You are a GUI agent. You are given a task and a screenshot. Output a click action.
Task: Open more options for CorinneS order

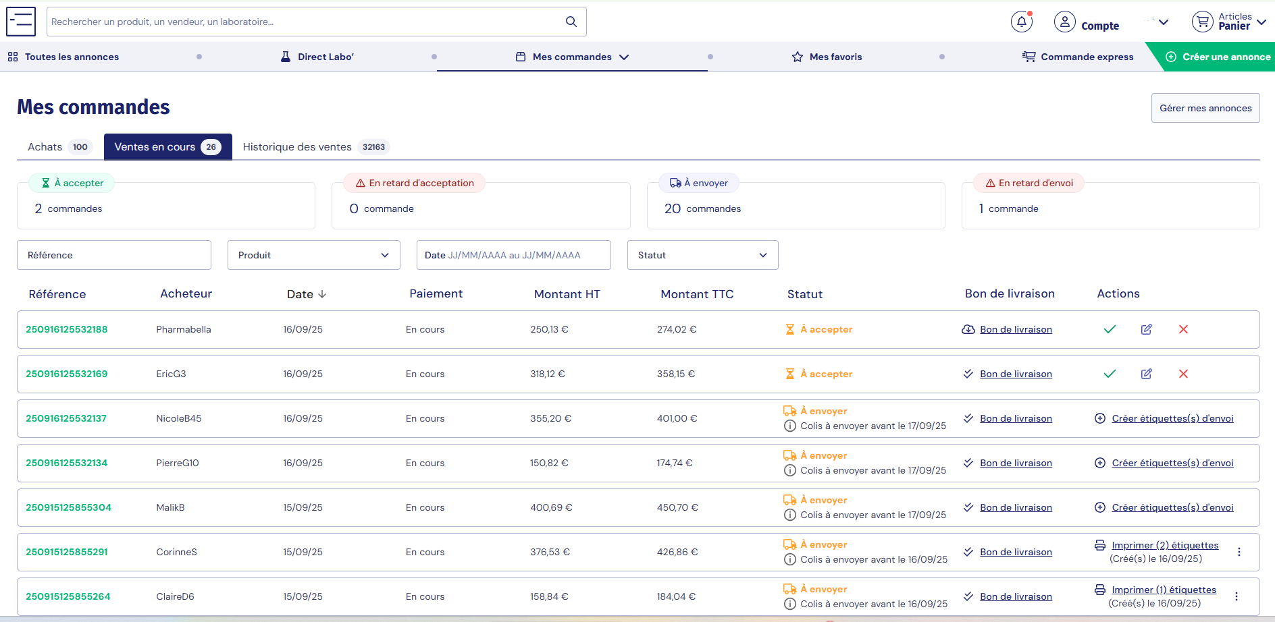point(1239,552)
